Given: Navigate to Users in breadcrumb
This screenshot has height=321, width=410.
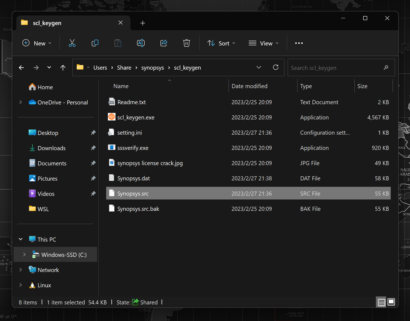Looking at the screenshot, I should [x=100, y=68].
